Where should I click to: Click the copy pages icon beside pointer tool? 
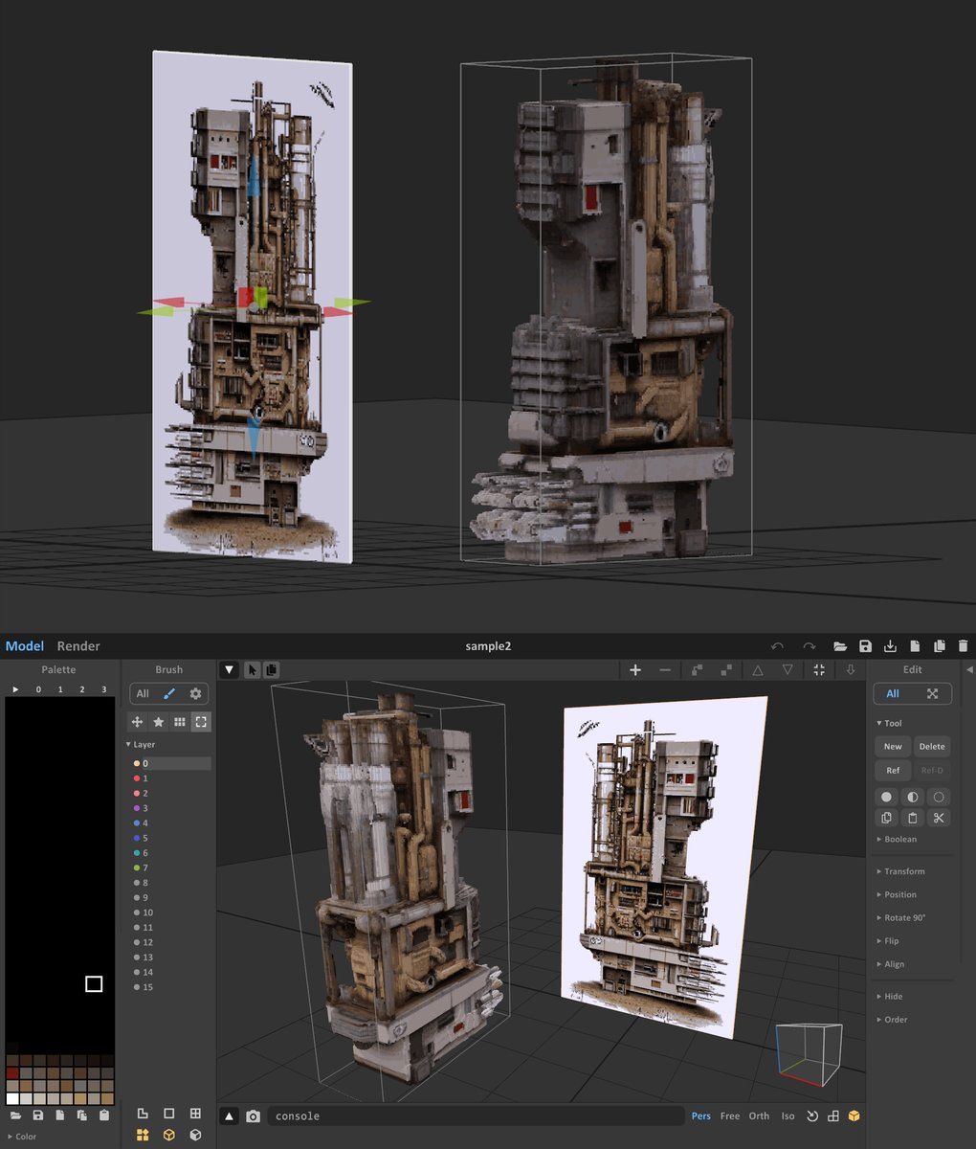pos(270,669)
